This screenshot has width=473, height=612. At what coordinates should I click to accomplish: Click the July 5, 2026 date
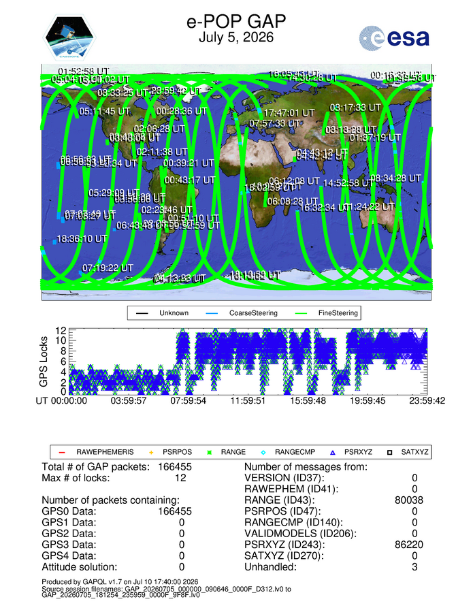pyautogui.click(x=236, y=37)
